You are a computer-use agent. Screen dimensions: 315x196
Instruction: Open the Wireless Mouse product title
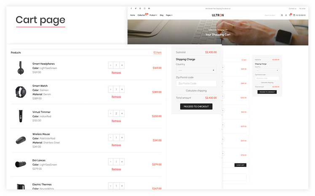(x=41, y=134)
